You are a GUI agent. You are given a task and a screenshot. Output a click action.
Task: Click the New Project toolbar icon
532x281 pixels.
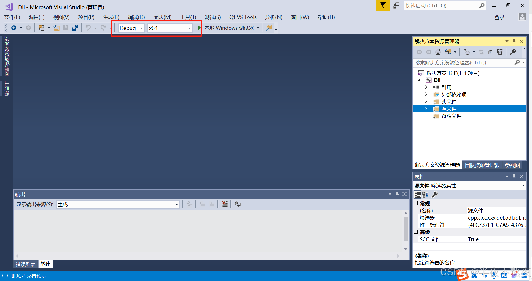click(x=42, y=28)
